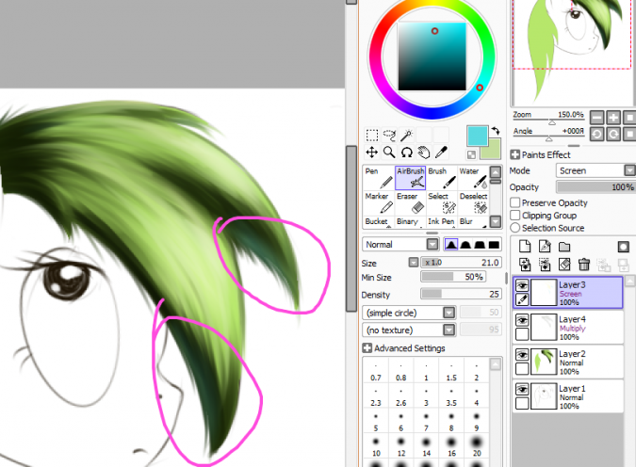This screenshot has width=636, height=467.
Task: Choose the Eraser tool
Action: pyautogui.click(x=407, y=202)
